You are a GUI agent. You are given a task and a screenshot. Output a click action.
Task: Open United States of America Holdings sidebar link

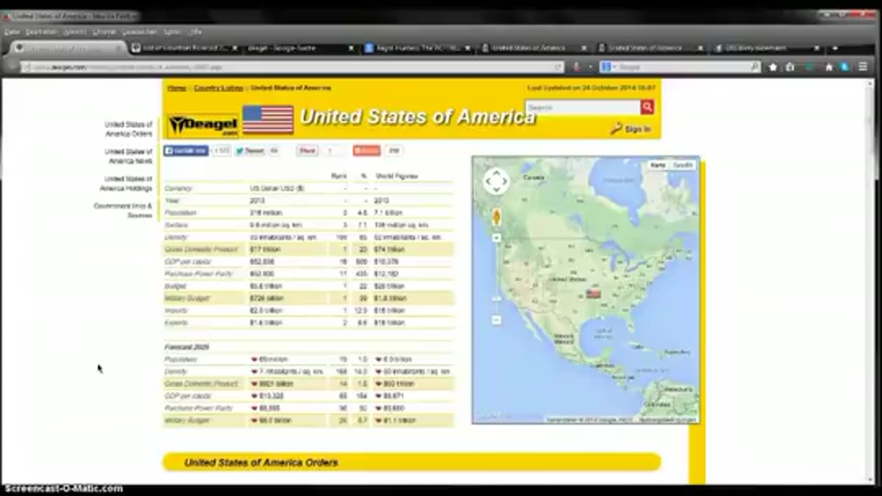pyautogui.click(x=127, y=183)
